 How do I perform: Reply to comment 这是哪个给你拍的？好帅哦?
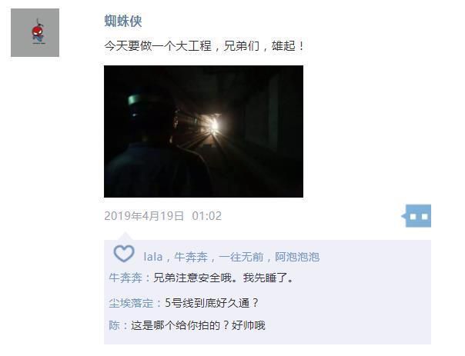click(x=198, y=325)
